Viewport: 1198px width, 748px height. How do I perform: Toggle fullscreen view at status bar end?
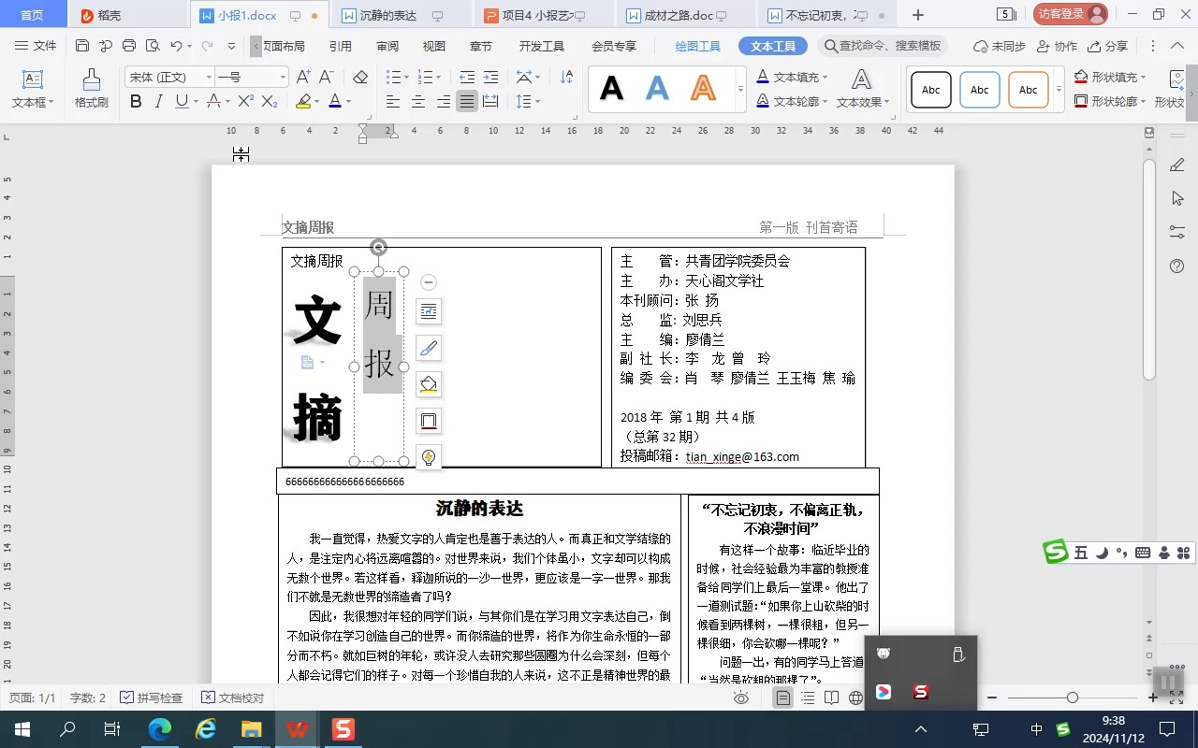click(1176, 698)
